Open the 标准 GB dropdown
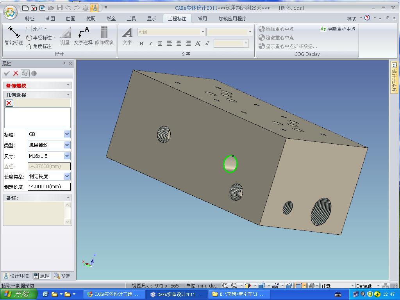Screen dimensions: 400x300 [x=67, y=134]
